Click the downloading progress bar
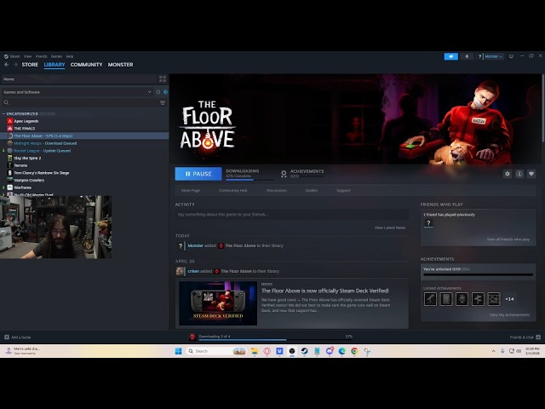The width and height of the screenshot is (545, 409). coord(249,180)
